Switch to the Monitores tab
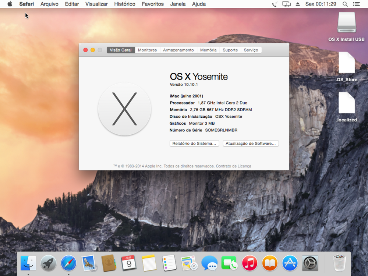Viewport: 368px width, 276px height. click(x=148, y=50)
